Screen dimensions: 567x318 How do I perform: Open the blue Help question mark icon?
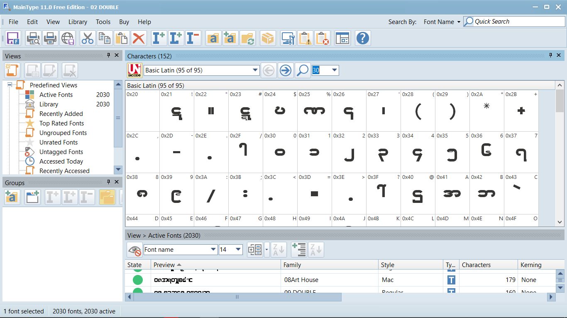tap(362, 39)
